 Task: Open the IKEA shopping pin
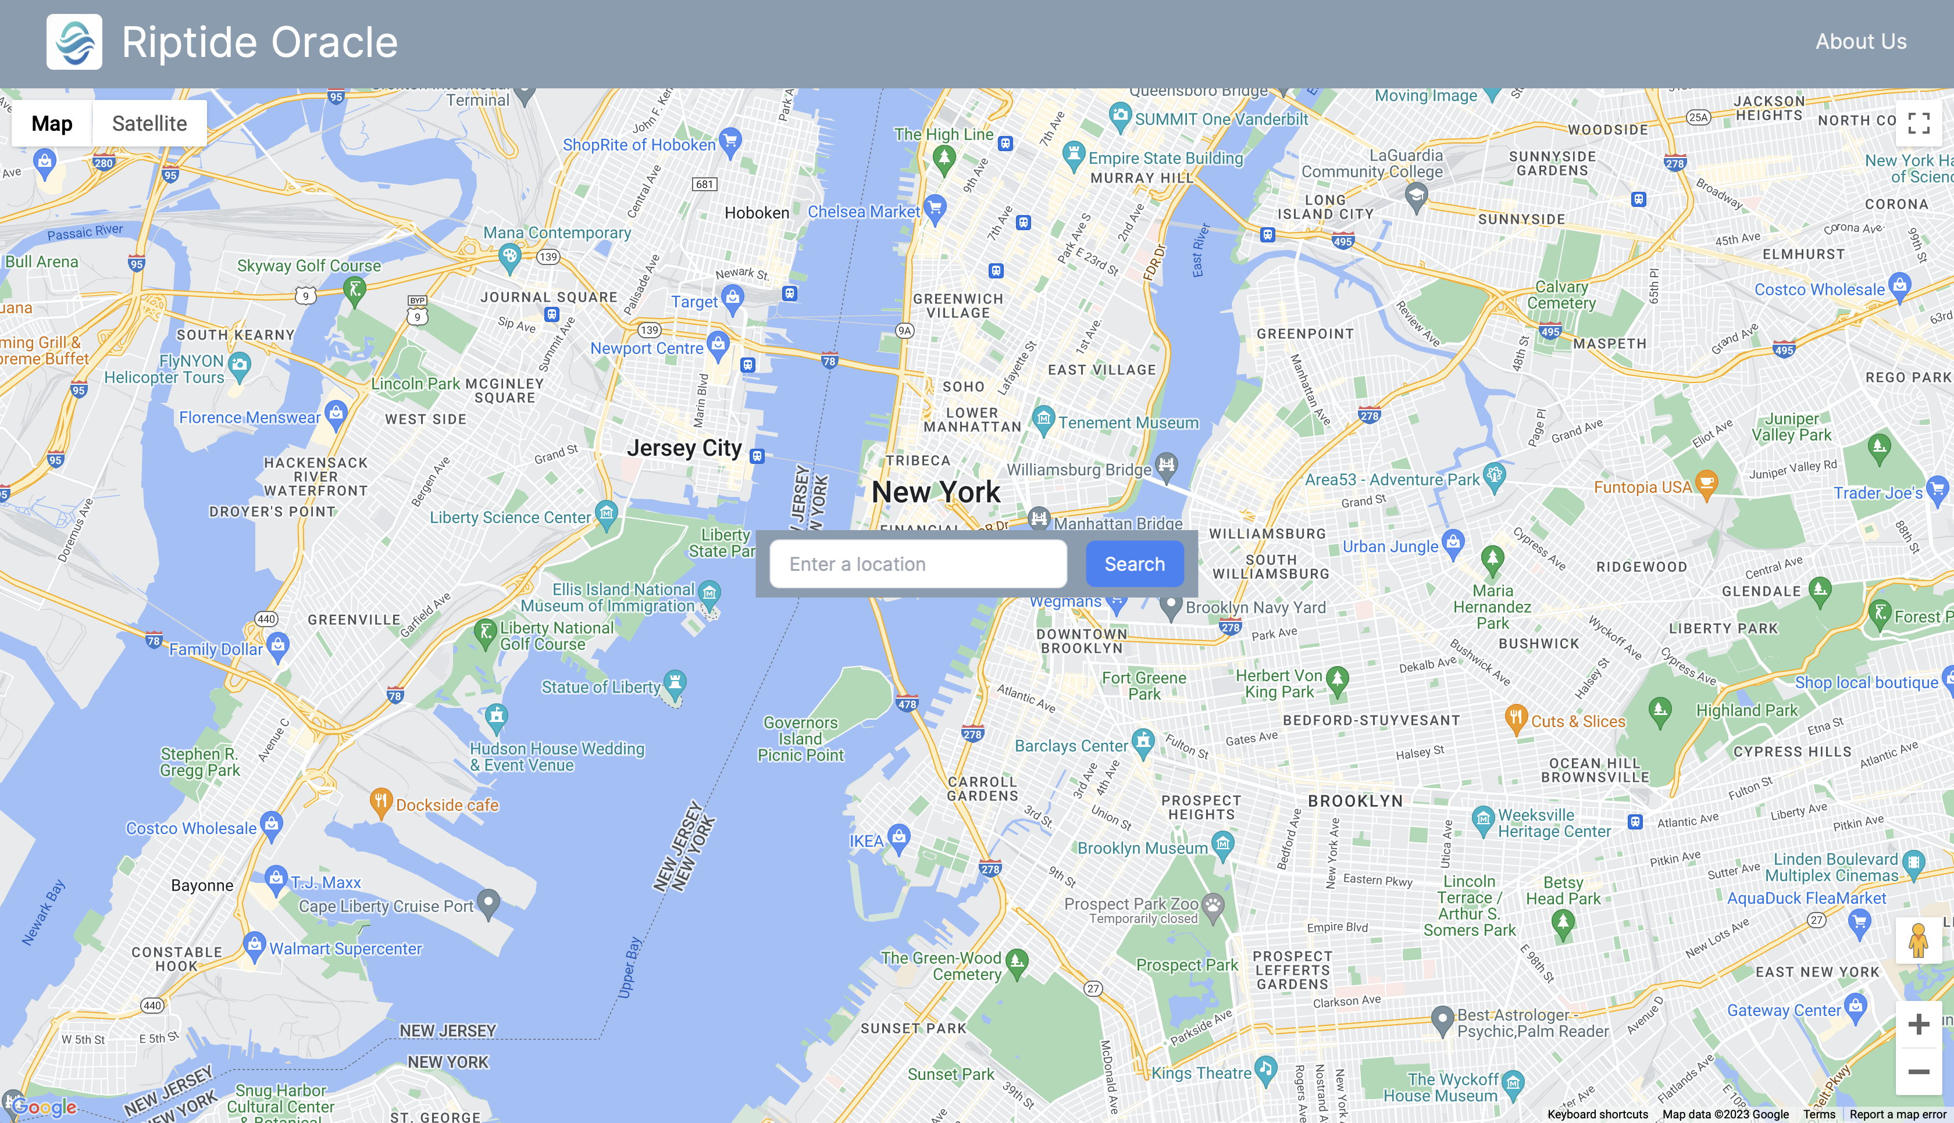tap(898, 838)
